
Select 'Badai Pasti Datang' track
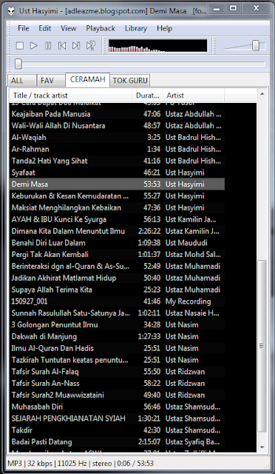pos(117,442)
